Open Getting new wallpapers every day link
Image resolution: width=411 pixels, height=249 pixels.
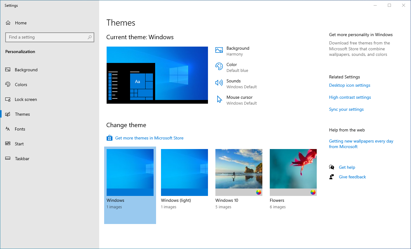pos(361,144)
